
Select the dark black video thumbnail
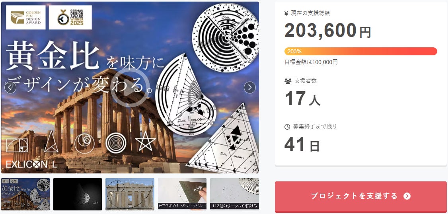[78, 194]
